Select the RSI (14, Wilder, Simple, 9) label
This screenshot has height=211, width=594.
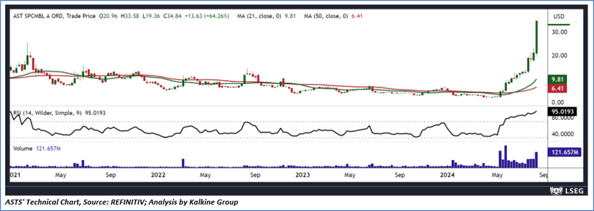[x=47, y=113]
